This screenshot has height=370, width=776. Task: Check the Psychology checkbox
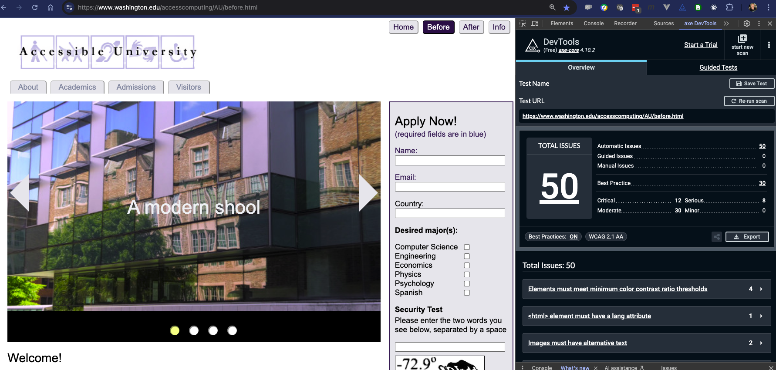pos(467,284)
